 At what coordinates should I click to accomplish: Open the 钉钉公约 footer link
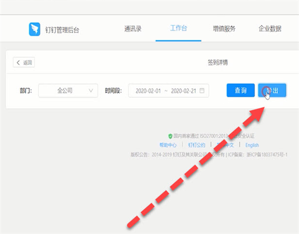click(x=196, y=145)
